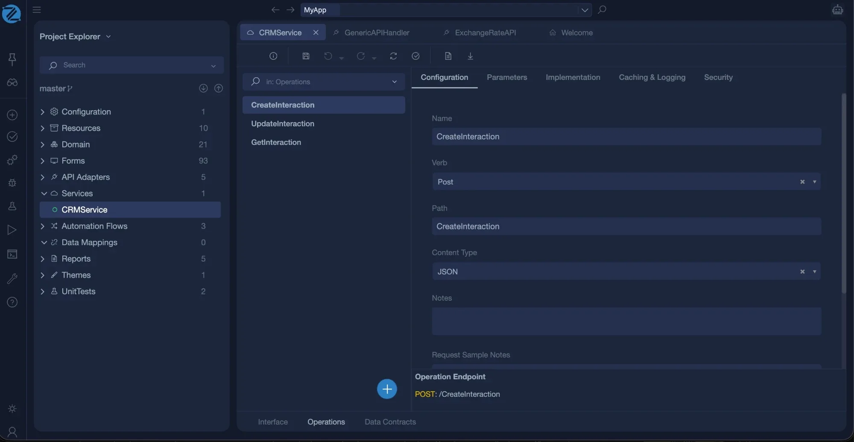Click the pull down-arrow icon beside master
854x442 pixels.
pos(203,88)
